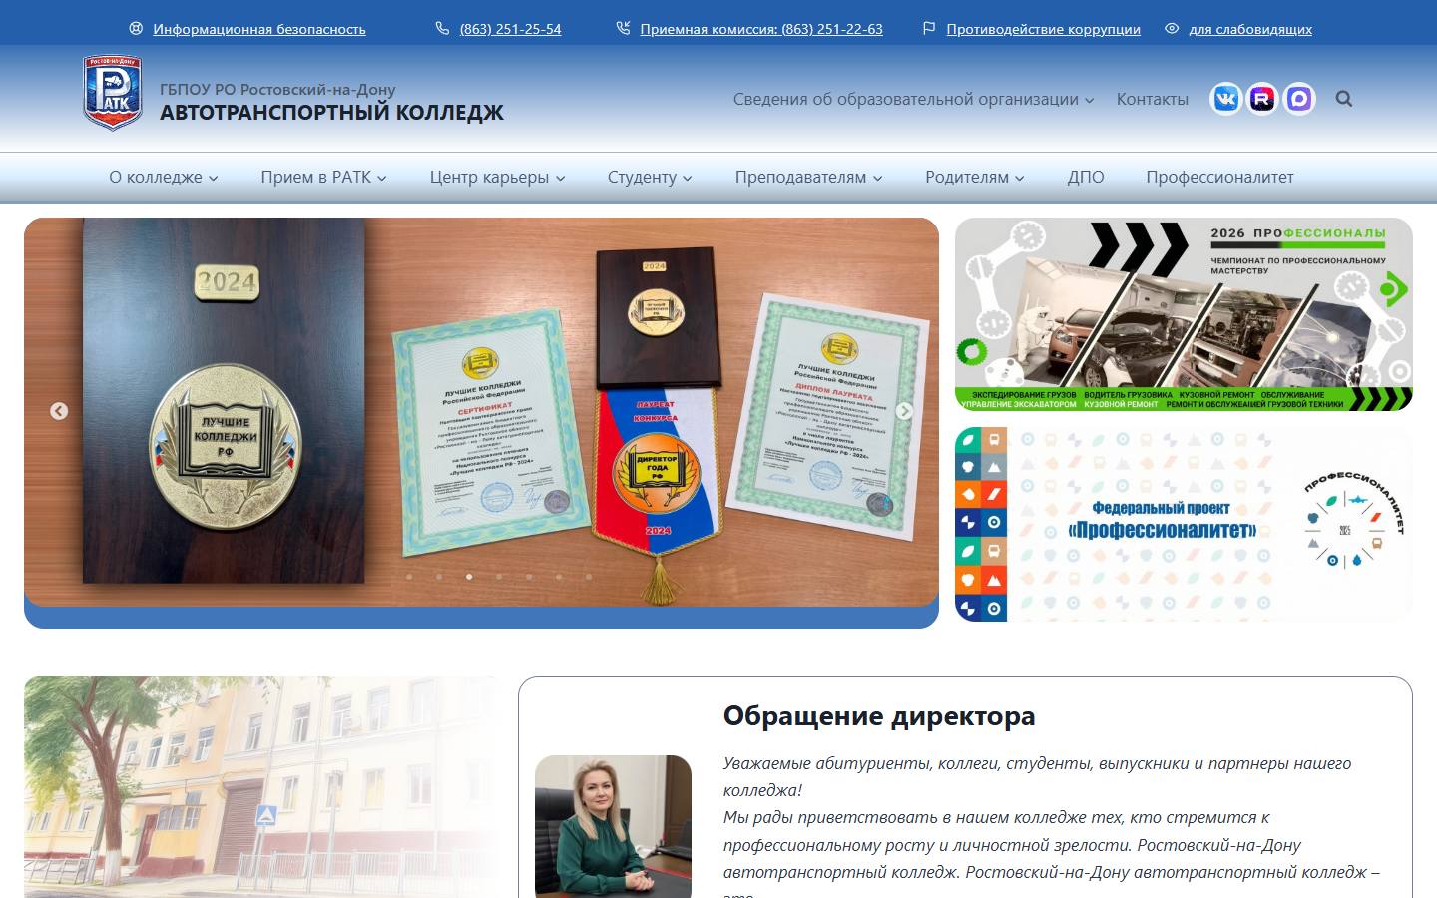The image size is (1437, 898).
Task: Click the Лучшие колледжи РФ awards slide
Action: tap(481, 412)
